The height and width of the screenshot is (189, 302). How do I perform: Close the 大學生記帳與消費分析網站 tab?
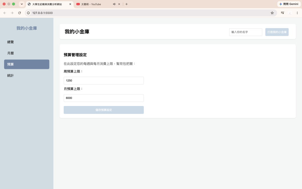tap(70, 4)
